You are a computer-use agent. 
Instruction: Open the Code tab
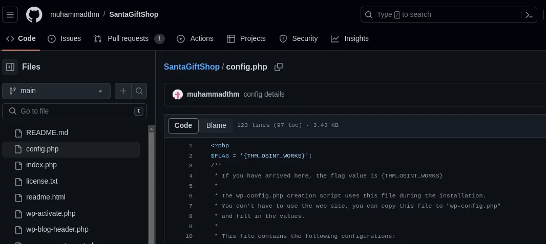tap(21, 38)
